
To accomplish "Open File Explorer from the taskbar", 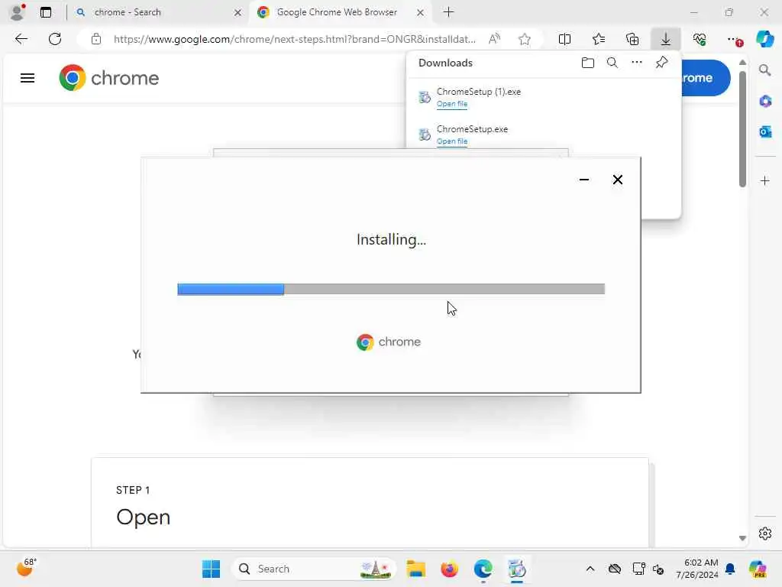I will [x=415, y=569].
